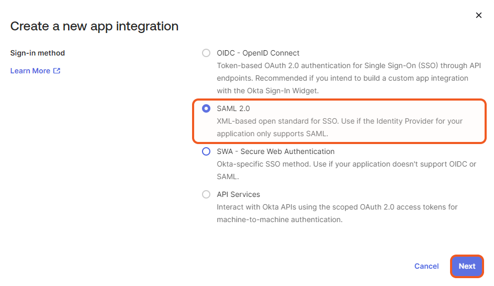The image size is (494, 286).
Task: Click the "API Services" option label
Action: (x=238, y=194)
